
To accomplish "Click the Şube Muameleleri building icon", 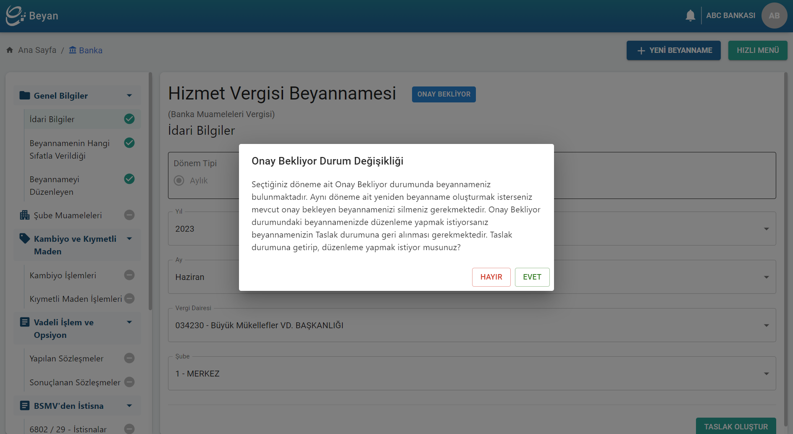I will [x=25, y=215].
